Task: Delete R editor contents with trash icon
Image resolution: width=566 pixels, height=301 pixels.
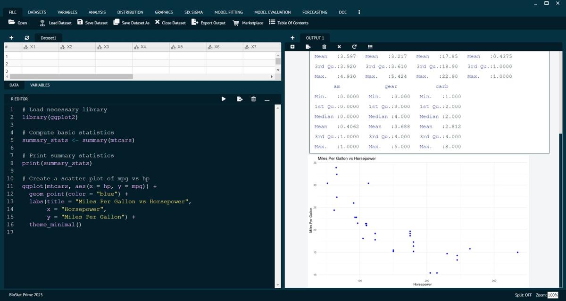Action: click(x=253, y=99)
